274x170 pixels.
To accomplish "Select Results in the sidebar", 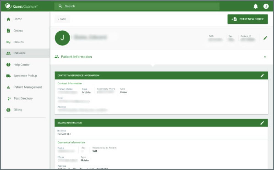I will tap(18, 42).
